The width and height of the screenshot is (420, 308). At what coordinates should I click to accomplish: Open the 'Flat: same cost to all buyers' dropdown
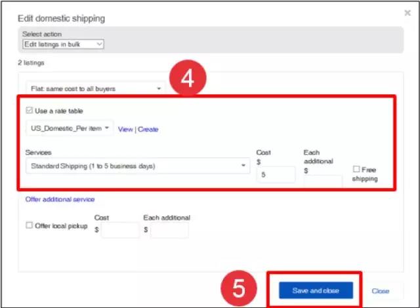click(x=96, y=88)
